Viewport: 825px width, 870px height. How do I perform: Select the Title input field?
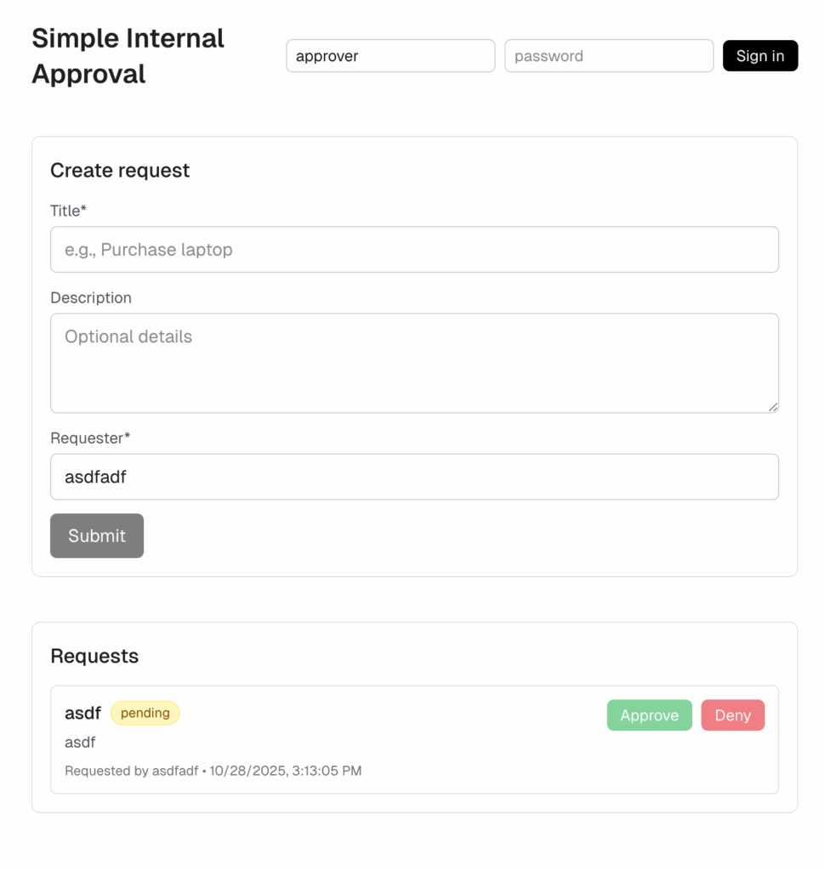(x=414, y=250)
